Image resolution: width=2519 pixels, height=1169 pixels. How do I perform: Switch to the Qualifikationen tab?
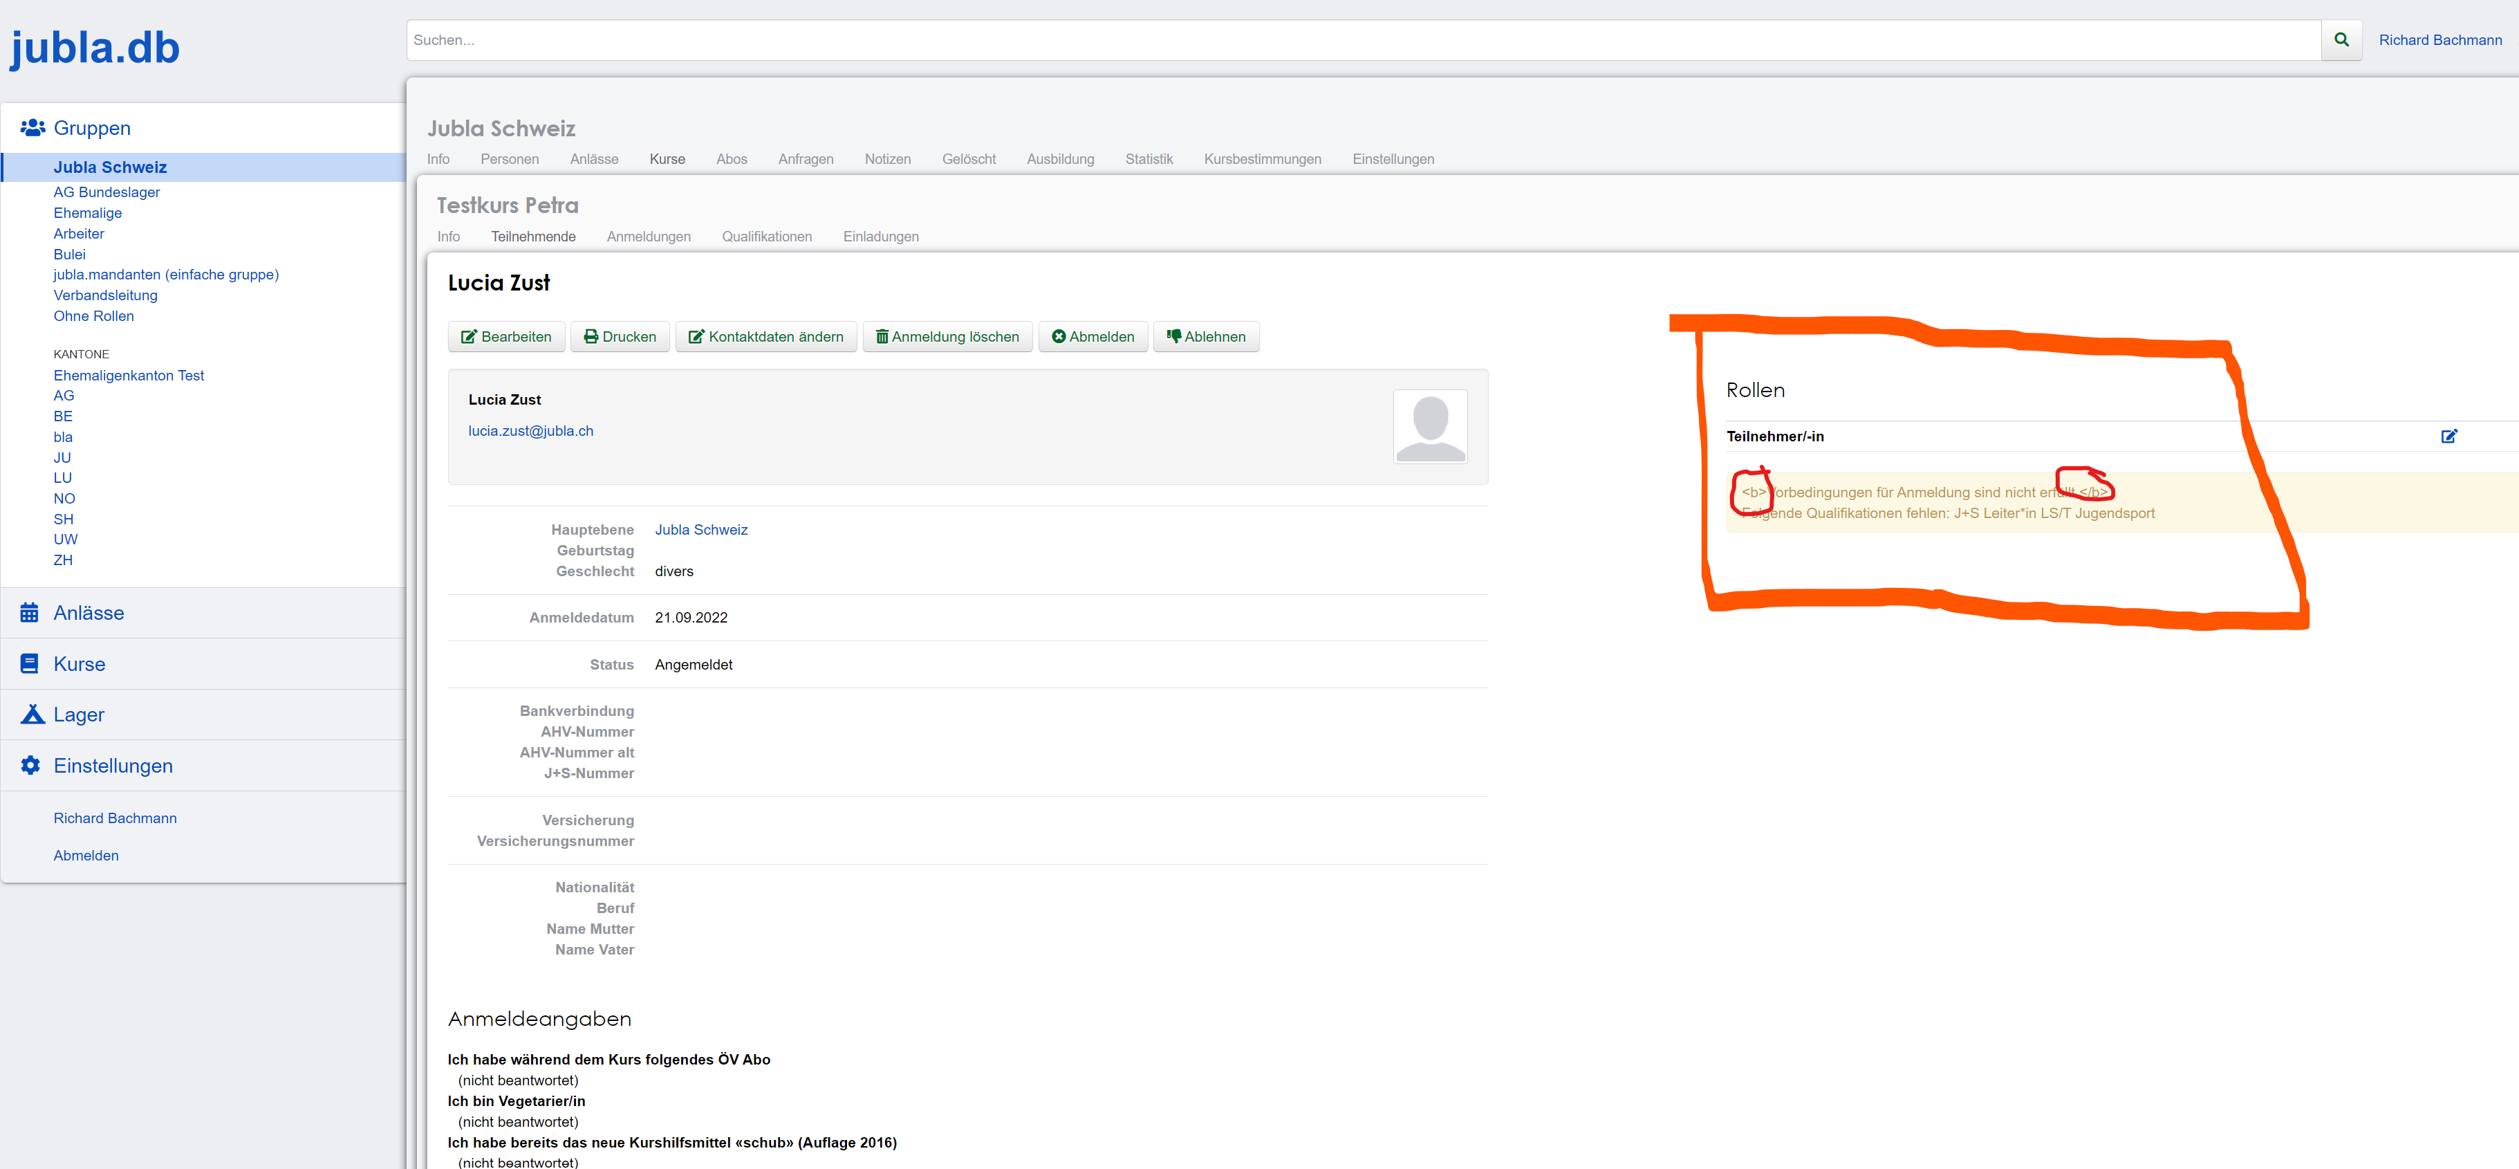(767, 236)
